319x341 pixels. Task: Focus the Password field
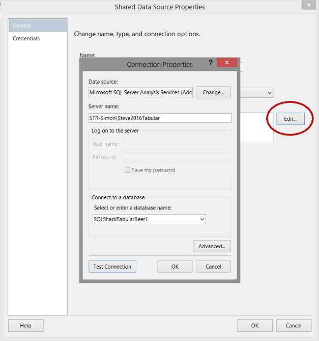point(178,157)
